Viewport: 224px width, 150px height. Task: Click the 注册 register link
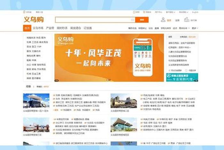coord(177,20)
